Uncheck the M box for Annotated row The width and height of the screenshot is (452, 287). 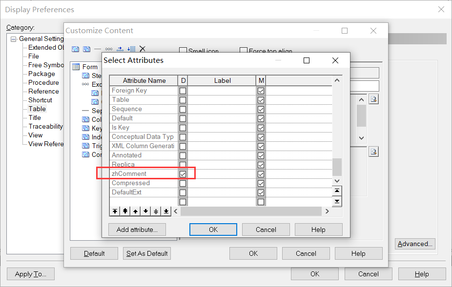(x=261, y=156)
